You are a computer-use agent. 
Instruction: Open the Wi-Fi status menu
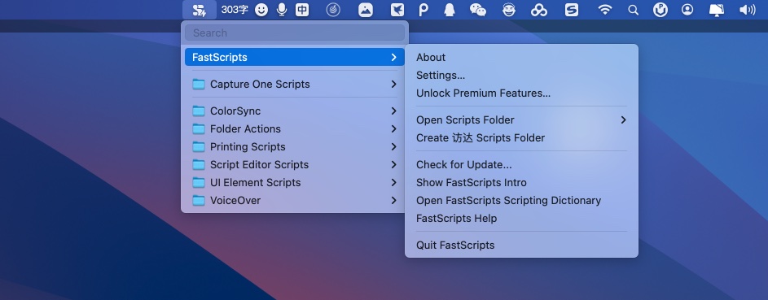tap(605, 10)
